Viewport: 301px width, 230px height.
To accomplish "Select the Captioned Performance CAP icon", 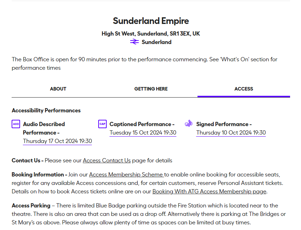I will 102,124.
